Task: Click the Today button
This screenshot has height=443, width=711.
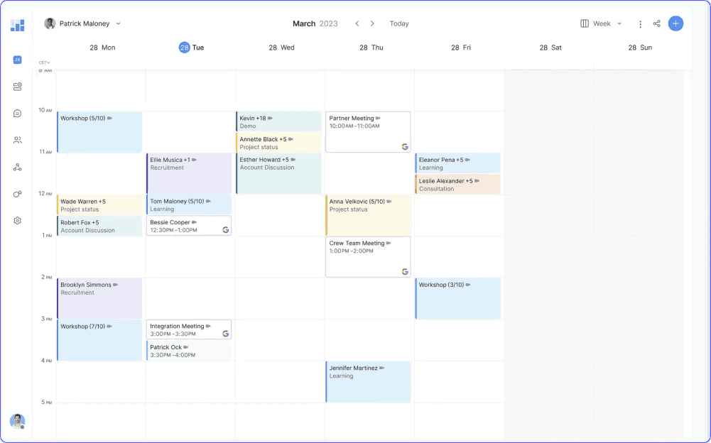Action: 399,23
